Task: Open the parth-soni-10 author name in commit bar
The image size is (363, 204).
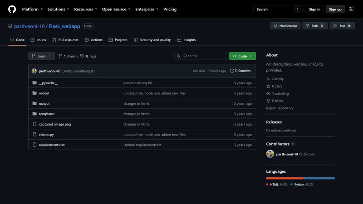Action: (x=49, y=71)
